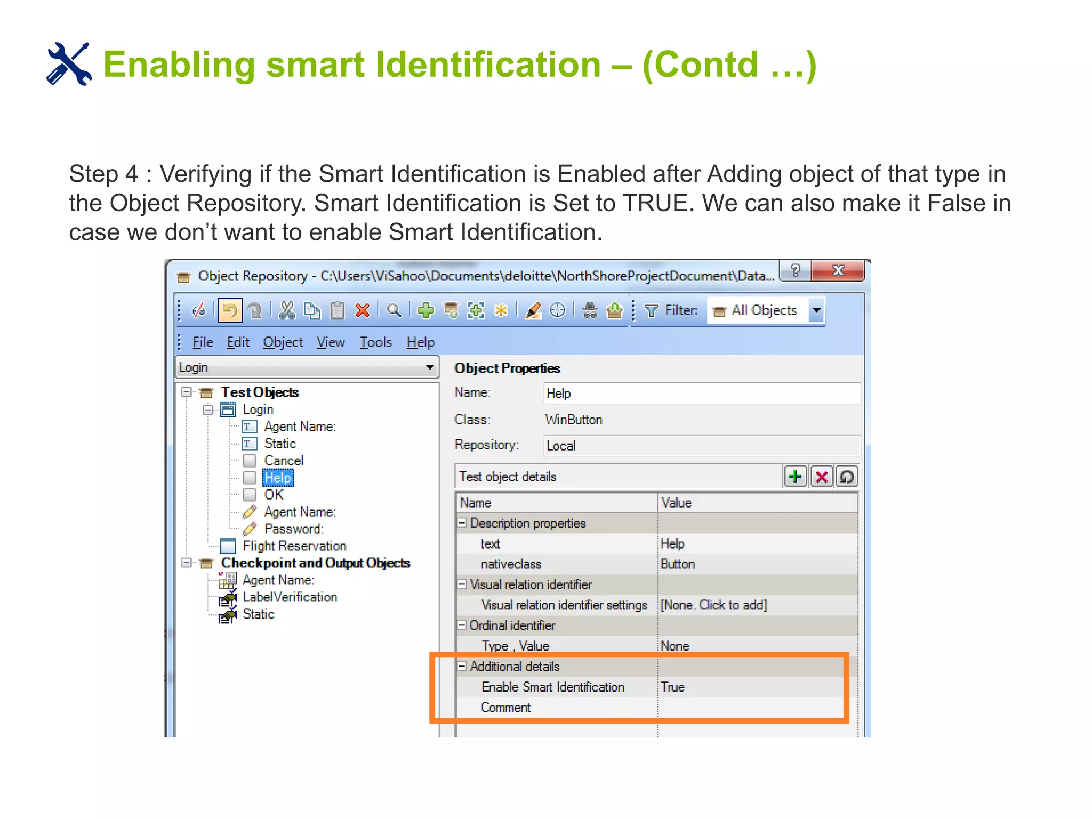Open the Tools menu

click(375, 342)
